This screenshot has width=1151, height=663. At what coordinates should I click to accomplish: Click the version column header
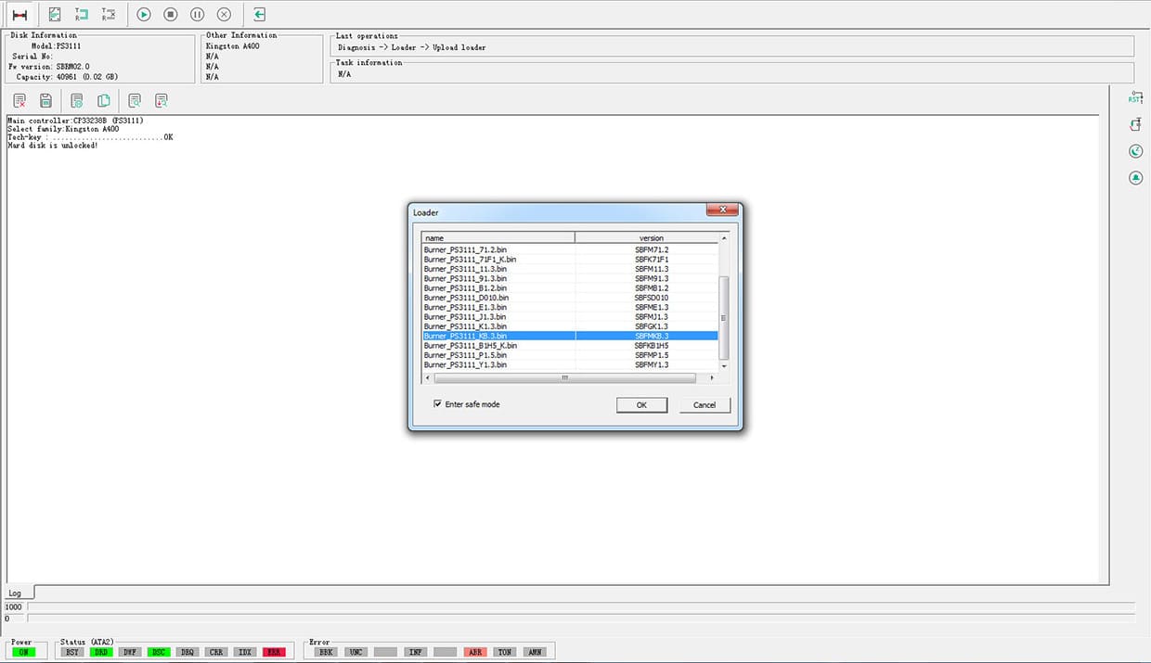coord(651,237)
